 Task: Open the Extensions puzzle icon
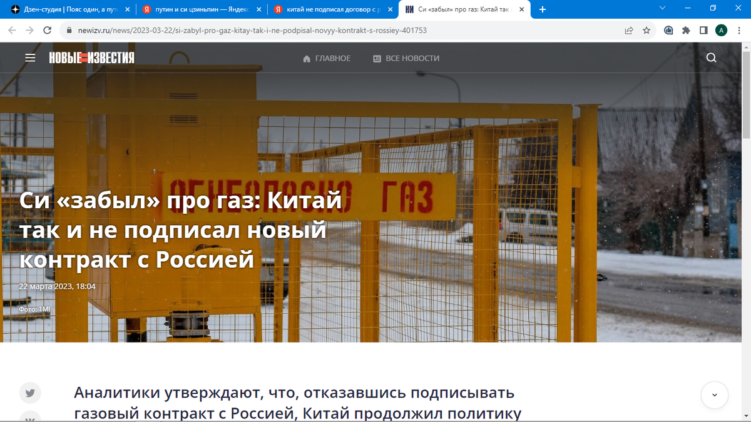coord(686,30)
